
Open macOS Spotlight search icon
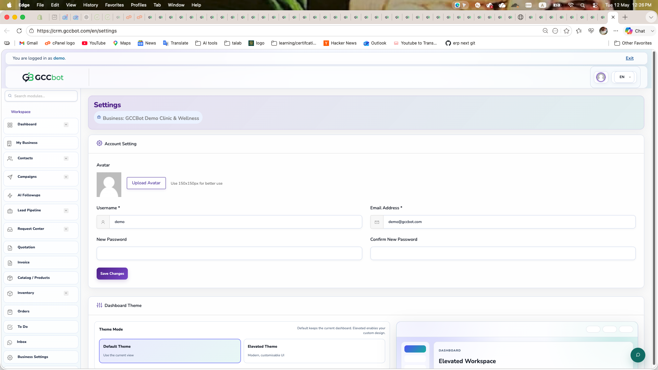point(583,5)
